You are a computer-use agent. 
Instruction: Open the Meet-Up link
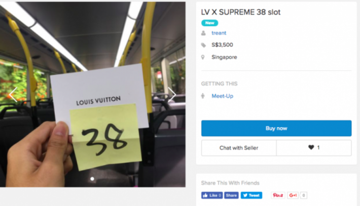tap(222, 96)
